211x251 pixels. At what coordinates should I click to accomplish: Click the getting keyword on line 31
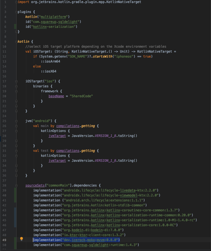coord(88,151)
